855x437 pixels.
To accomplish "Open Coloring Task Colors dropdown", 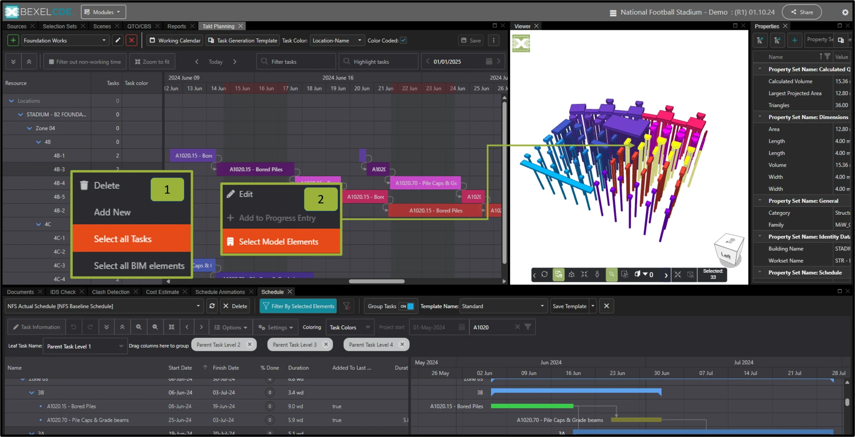I will pyautogui.click(x=350, y=327).
